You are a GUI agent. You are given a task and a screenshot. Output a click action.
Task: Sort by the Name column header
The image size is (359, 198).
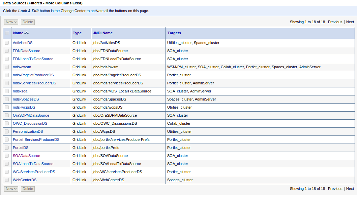[x=18, y=33]
